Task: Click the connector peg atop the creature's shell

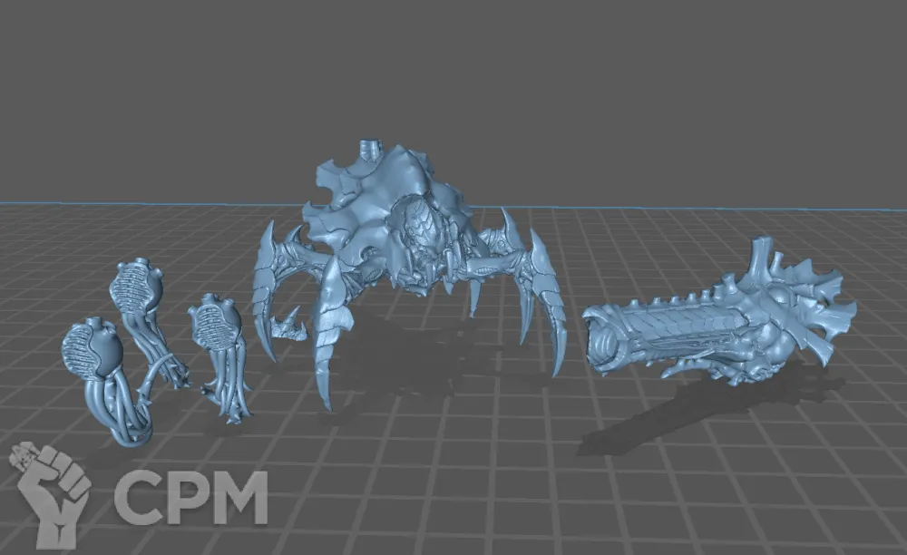Action: (x=368, y=148)
